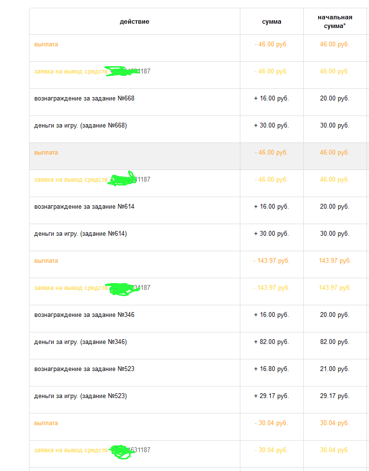This screenshot has width=369, height=471.
Task: Click the 'начальная сумма*' column header
Action: tap(335, 22)
